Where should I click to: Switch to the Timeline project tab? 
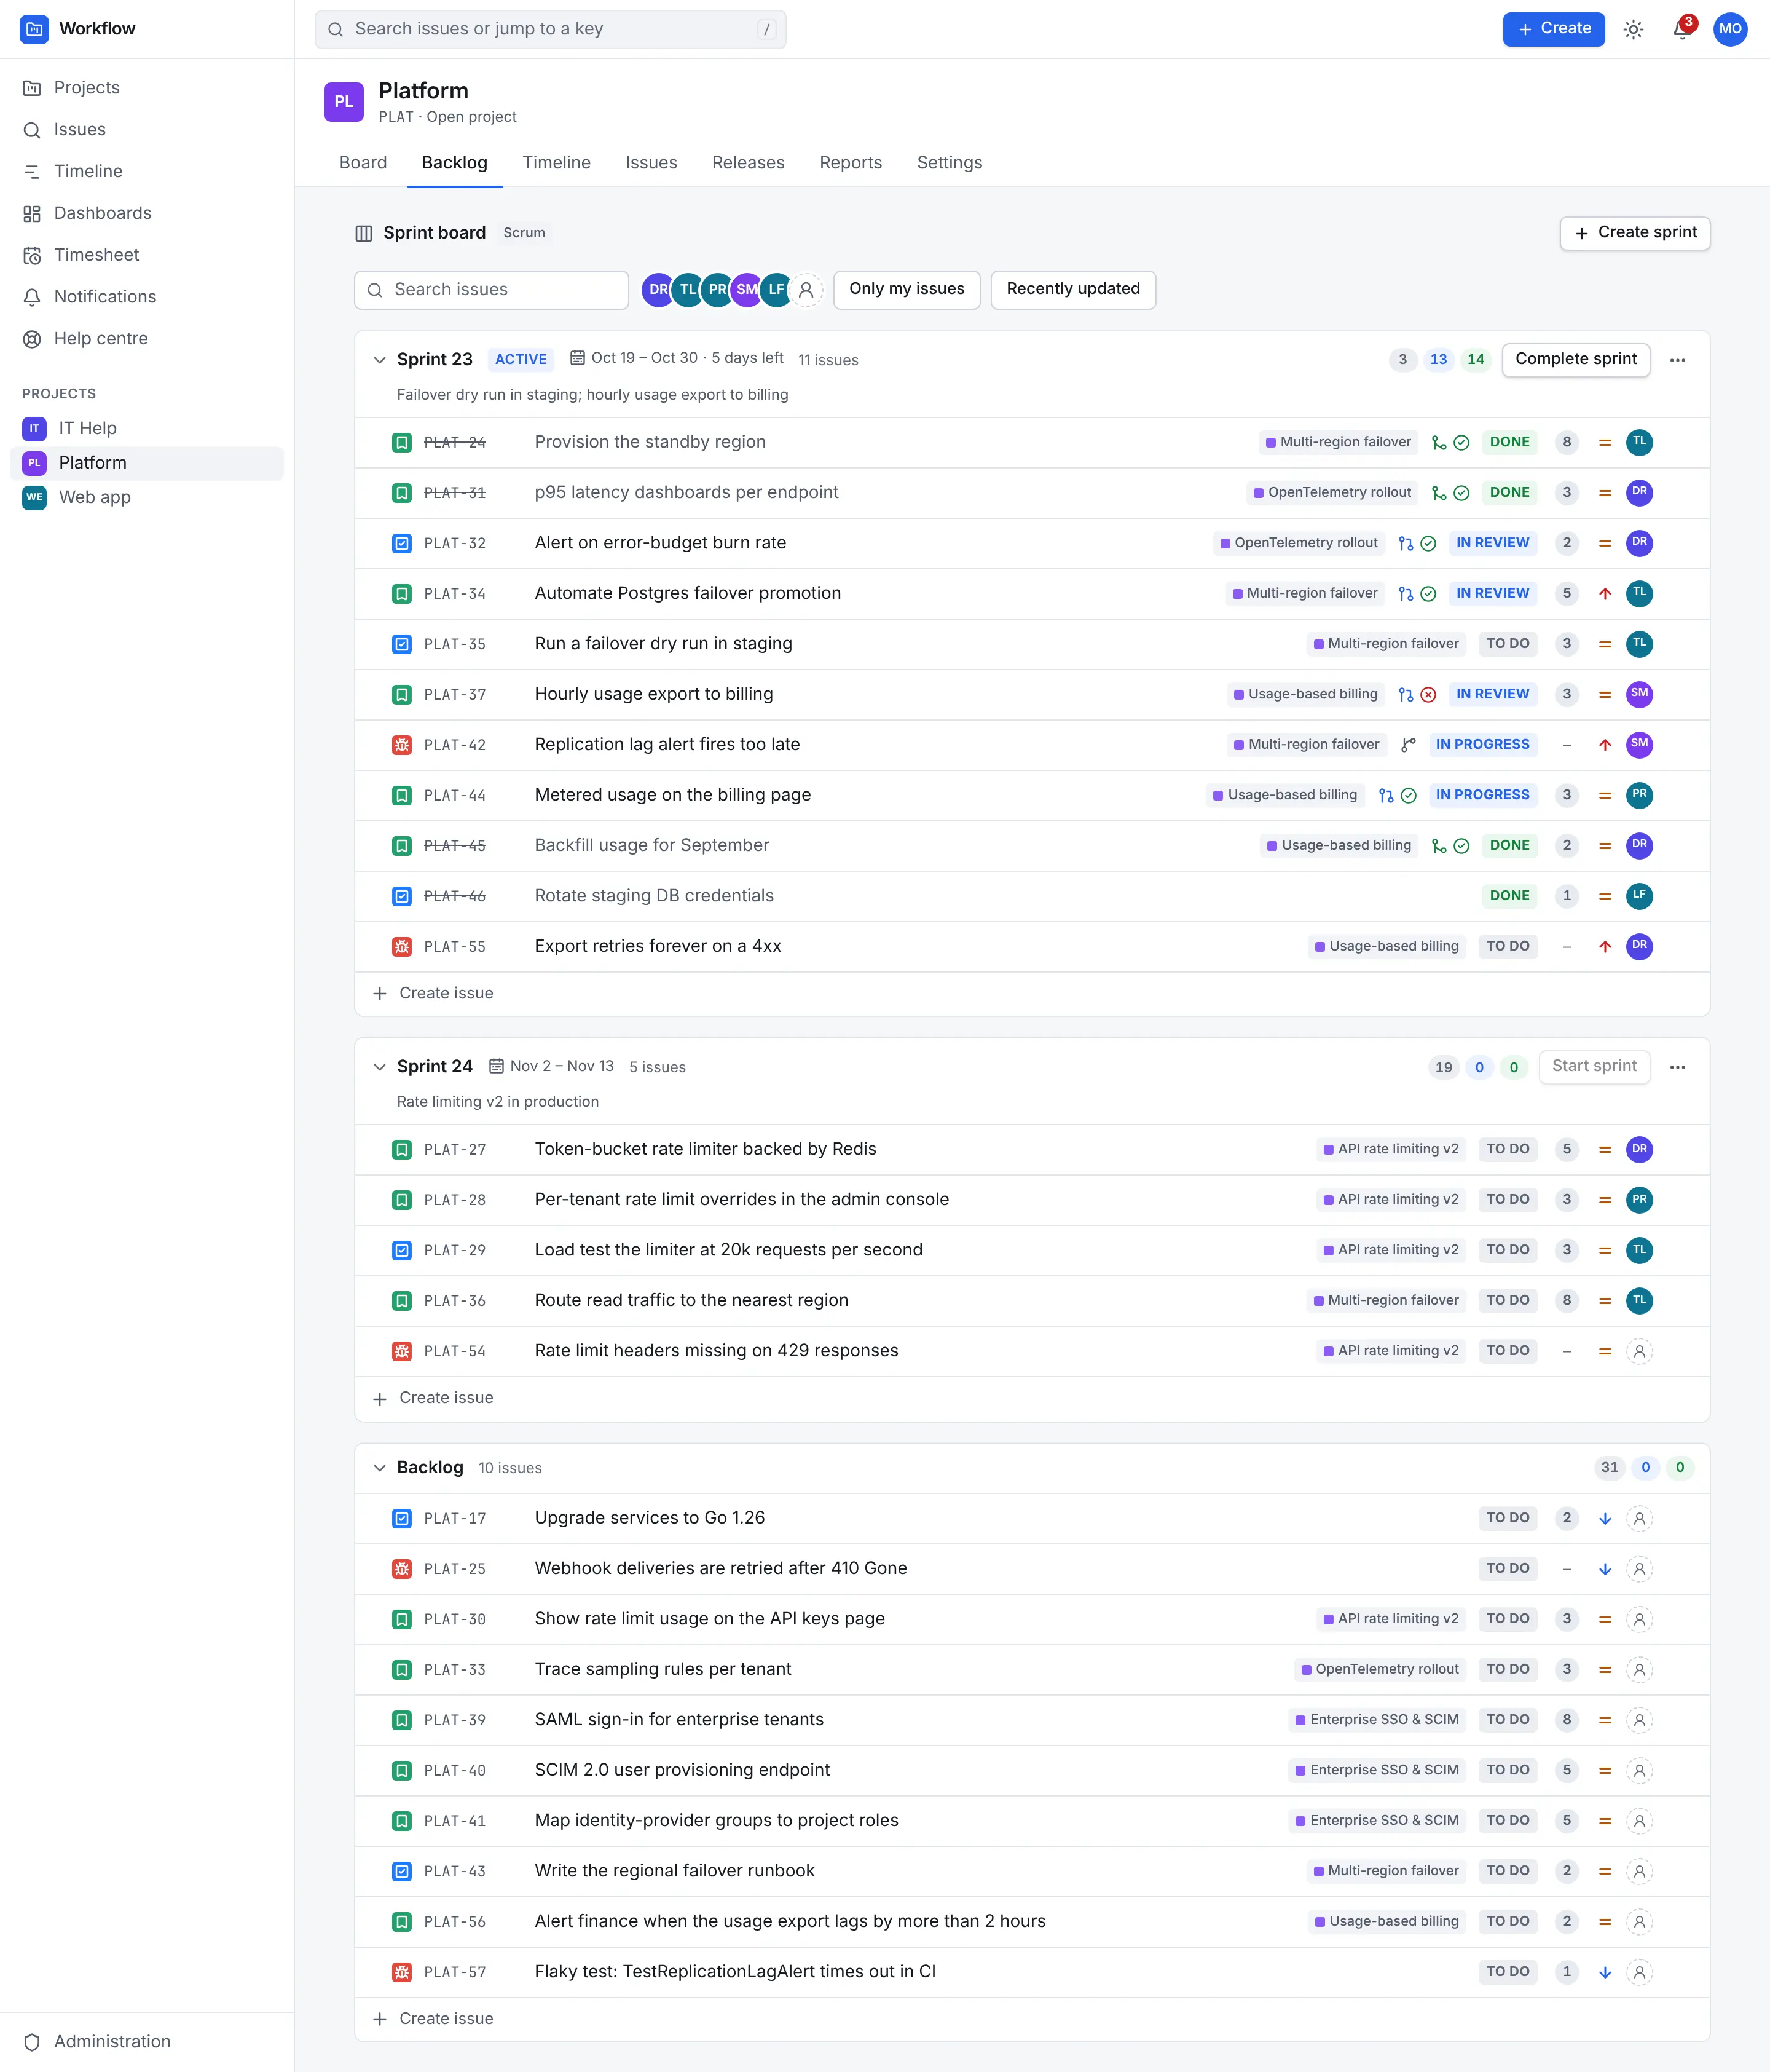click(x=556, y=163)
